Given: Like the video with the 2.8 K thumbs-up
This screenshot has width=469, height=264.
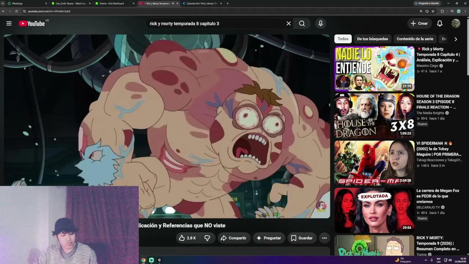Looking at the screenshot, I should [187, 238].
